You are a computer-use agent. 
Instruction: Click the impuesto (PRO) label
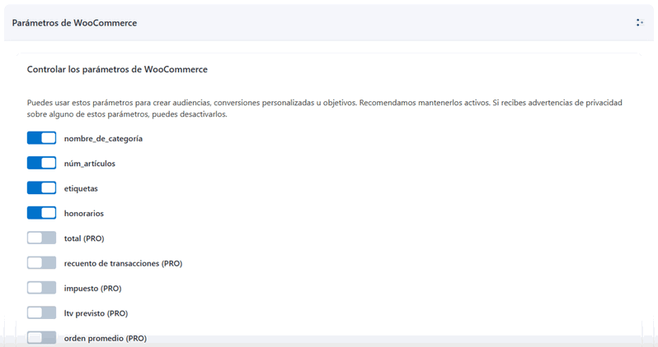point(92,289)
